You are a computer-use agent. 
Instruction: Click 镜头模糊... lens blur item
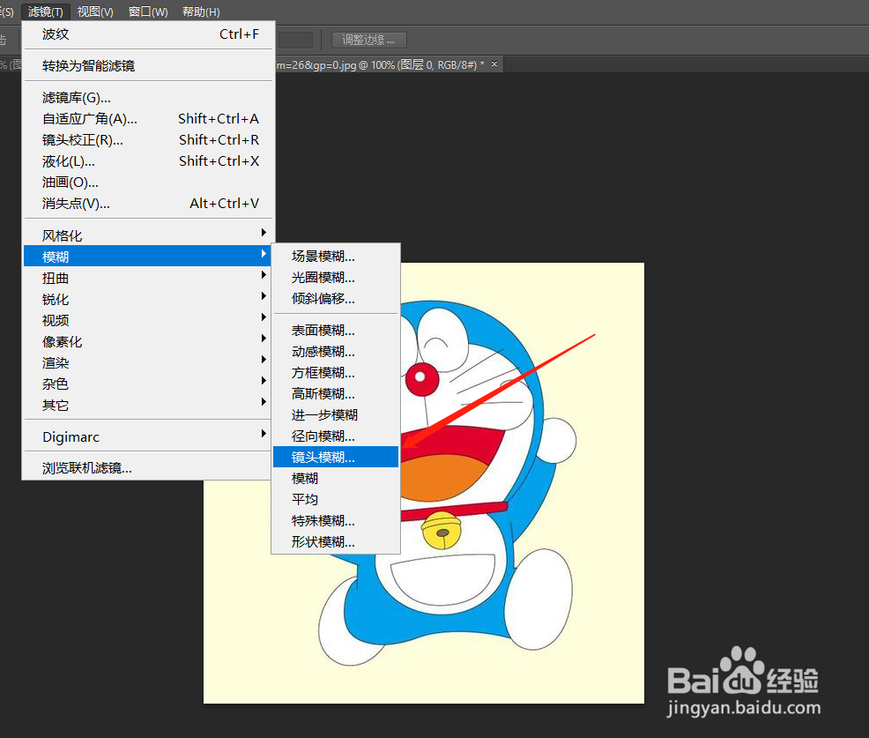(x=336, y=457)
